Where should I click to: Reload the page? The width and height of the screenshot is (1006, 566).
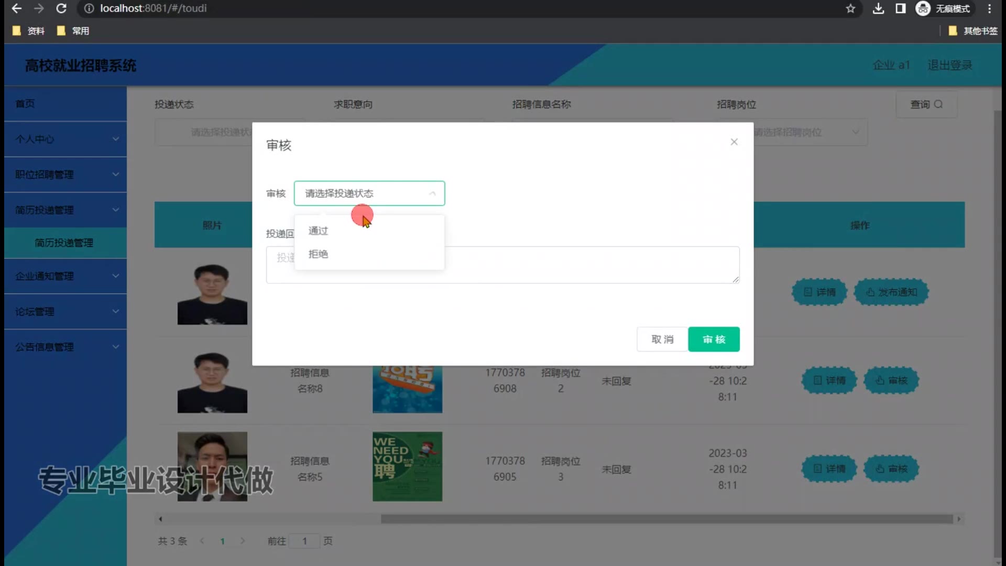tap(61, 8)
